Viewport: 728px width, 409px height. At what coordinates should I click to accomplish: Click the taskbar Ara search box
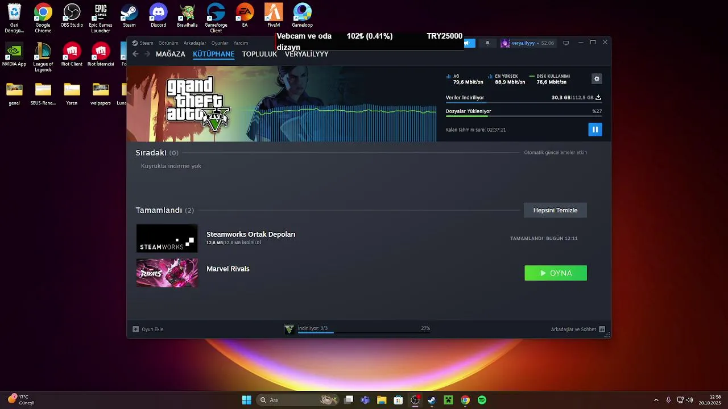tap(298, 400)
